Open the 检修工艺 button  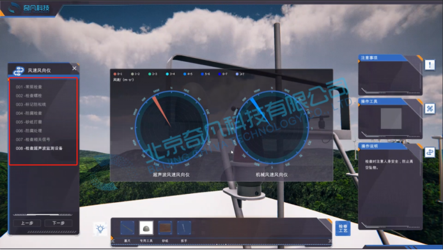point(343,228)
